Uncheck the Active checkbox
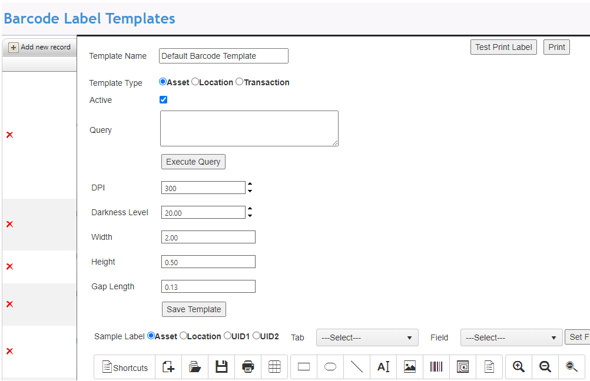590x381 pixels. pos(163,100)
